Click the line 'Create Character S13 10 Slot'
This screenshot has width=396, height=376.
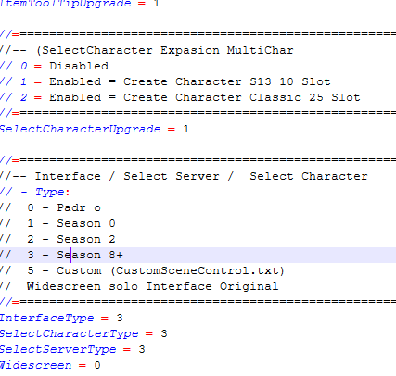pyautogui.click(x=227, y=81)
